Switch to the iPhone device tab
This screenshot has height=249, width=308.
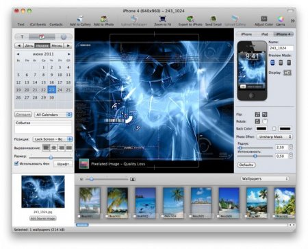click(246, 34)
